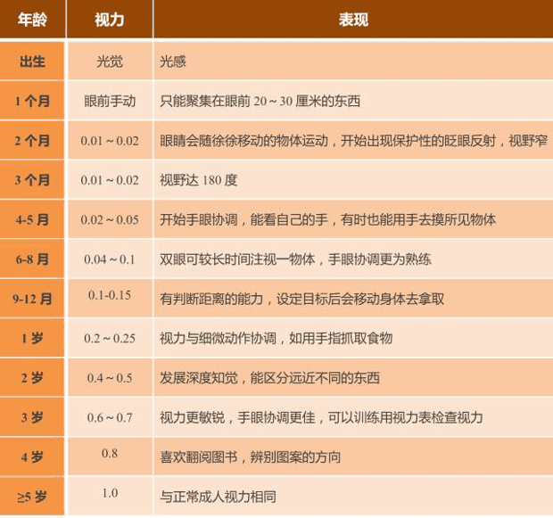Click the 0.1-0.15 vision value
The height and width of the screenshot is (518, 553).
click(110, 295)
